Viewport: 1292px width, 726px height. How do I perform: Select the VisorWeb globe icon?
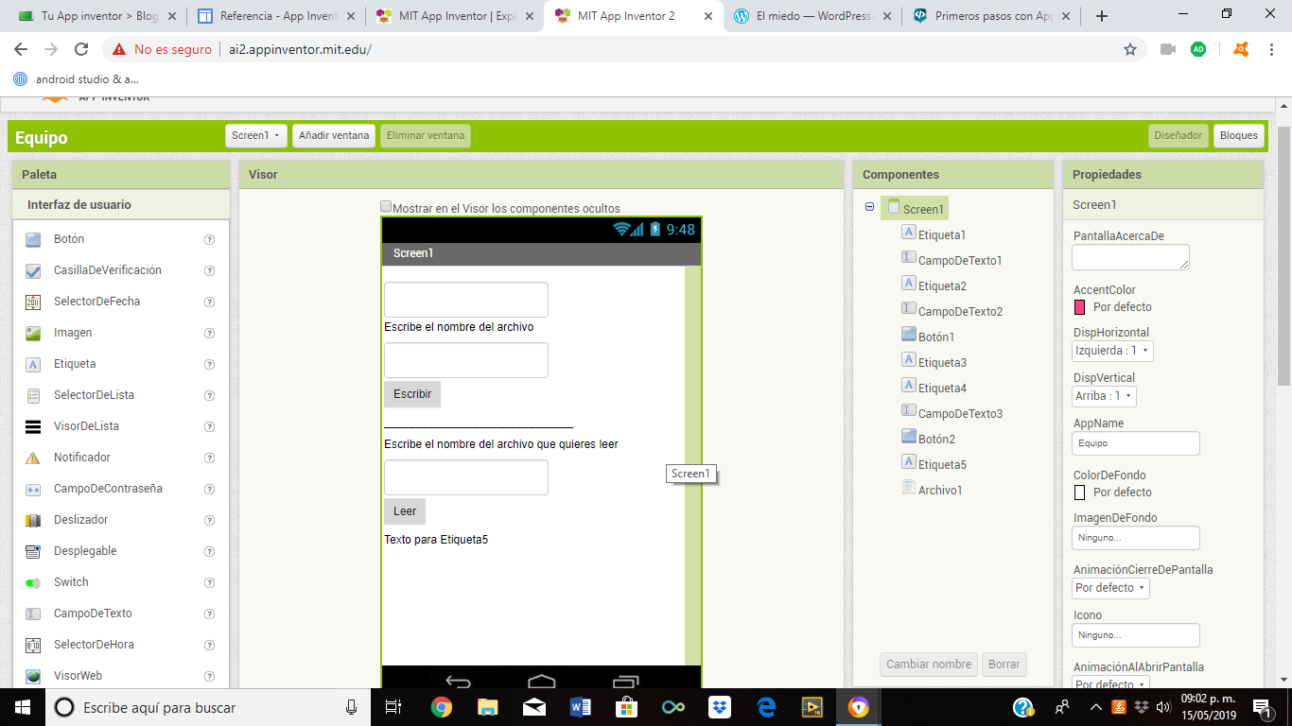[33, 676]
